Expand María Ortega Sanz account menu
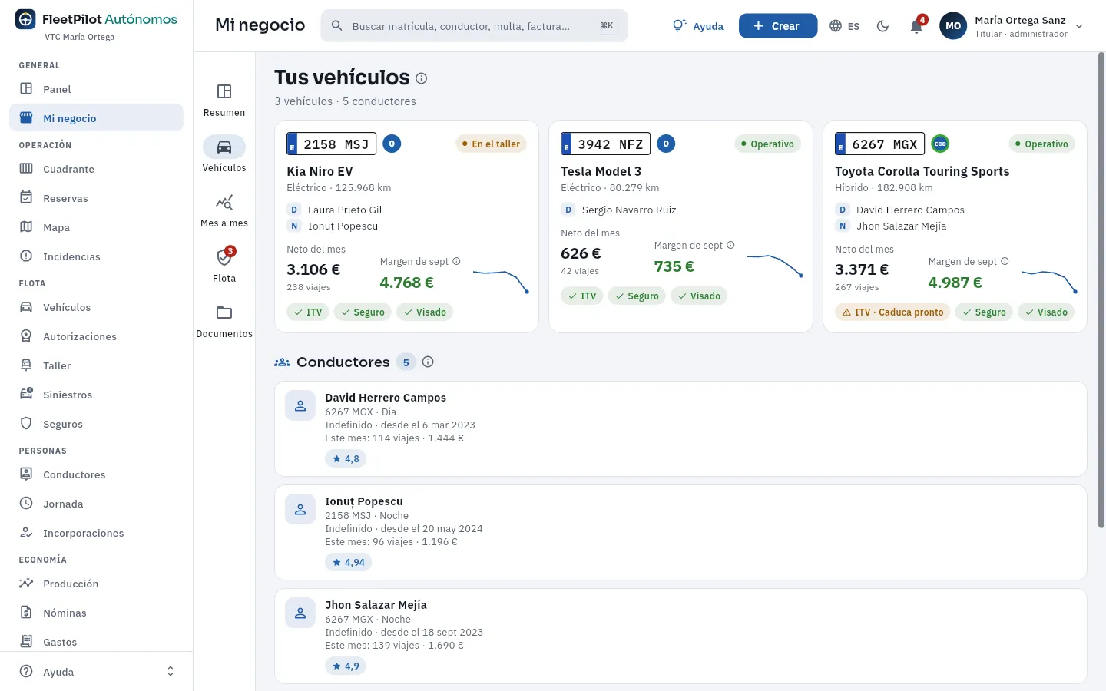 (x=1011, y=26)
